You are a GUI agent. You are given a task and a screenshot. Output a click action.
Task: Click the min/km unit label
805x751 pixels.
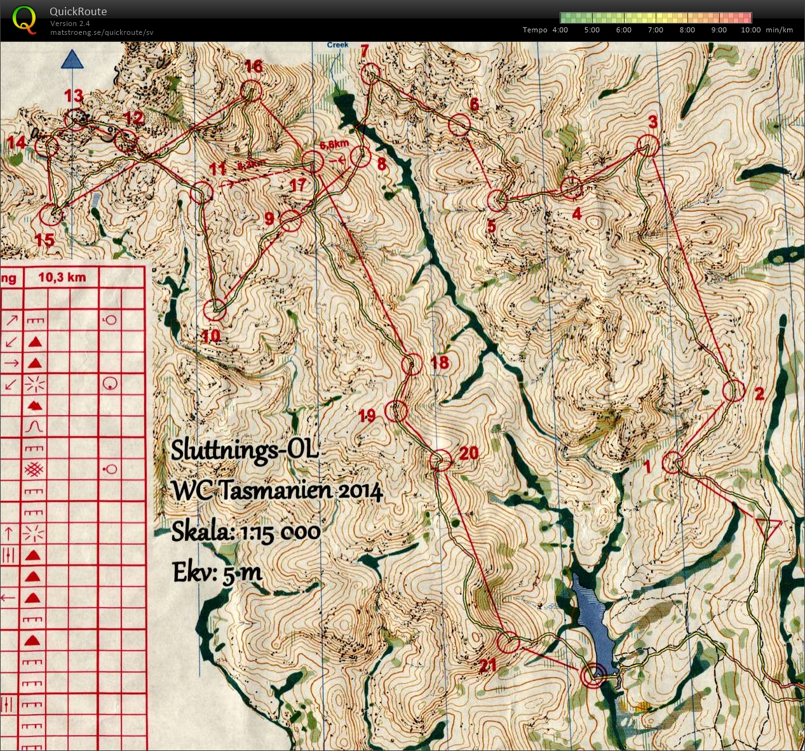tap(780, 30)
